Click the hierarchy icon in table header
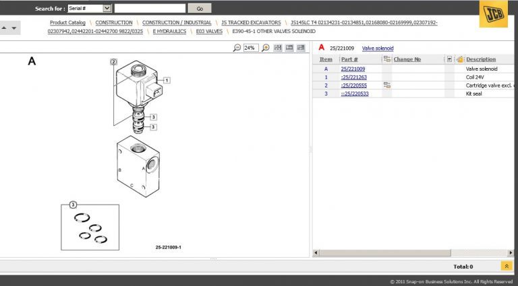This screenshot has height=286, width=518. click(387, 59)
